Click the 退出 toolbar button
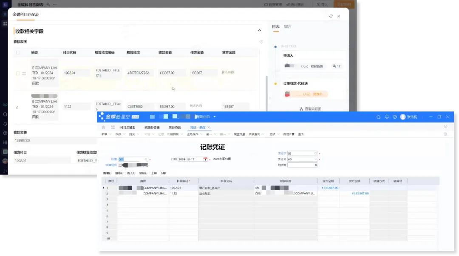Image resolution: width=459 pixels, height=256 pixels. tap(300, 134)
